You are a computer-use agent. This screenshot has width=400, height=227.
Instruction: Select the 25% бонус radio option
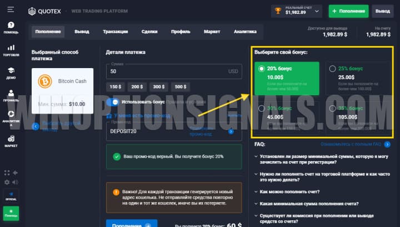coord(332,69)
